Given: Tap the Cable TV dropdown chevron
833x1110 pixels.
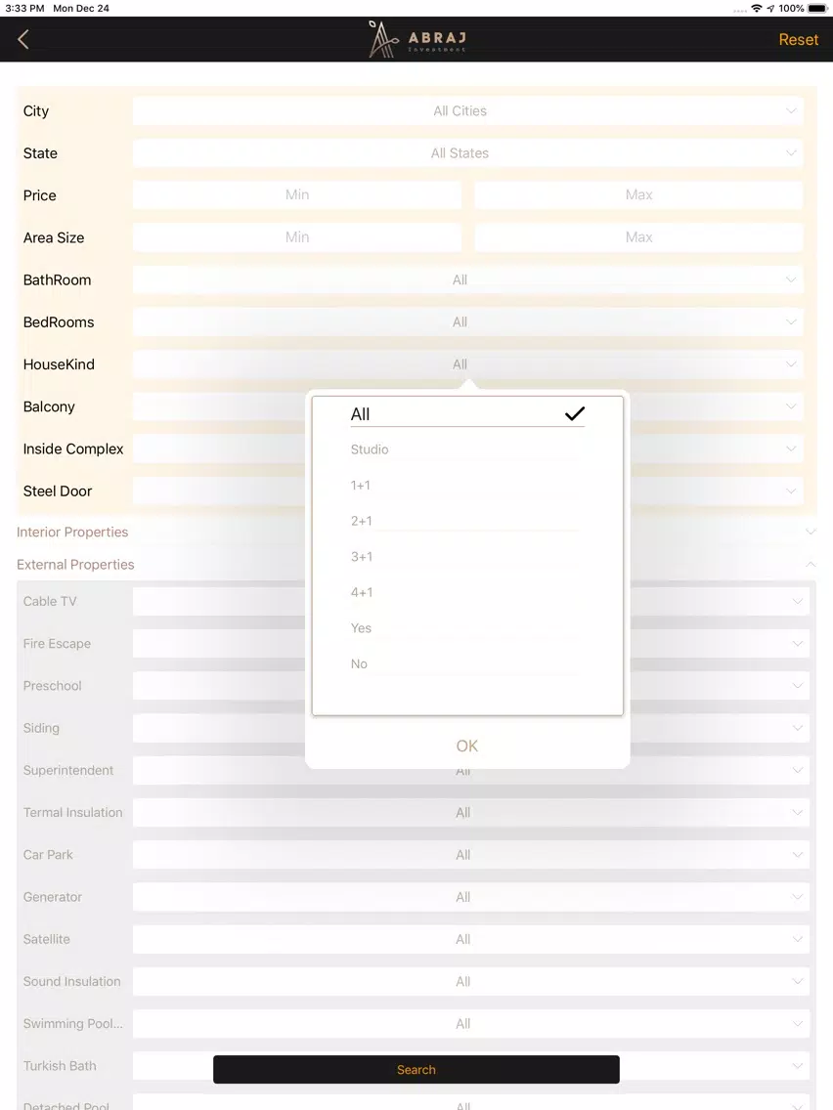Looking at the screenshot, I should pos(798,601).
